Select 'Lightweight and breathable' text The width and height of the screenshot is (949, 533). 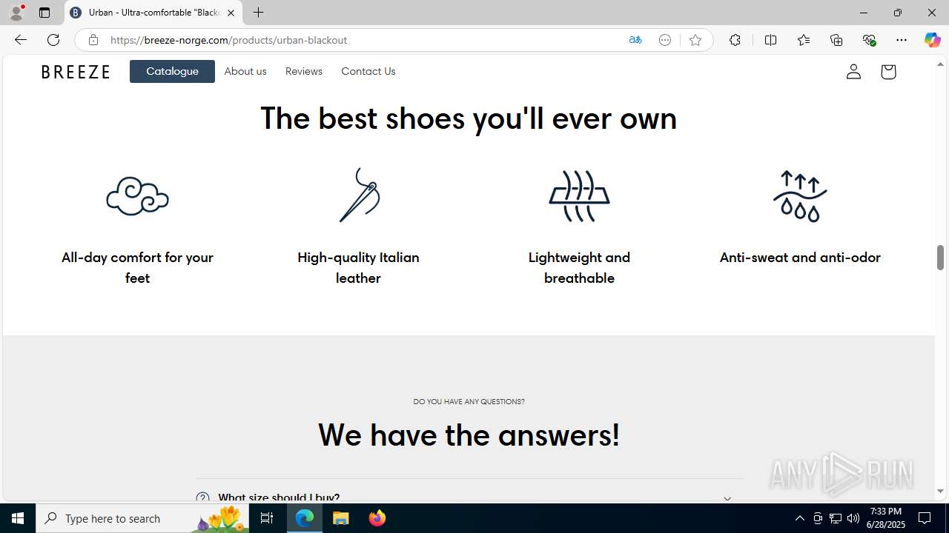579,267
